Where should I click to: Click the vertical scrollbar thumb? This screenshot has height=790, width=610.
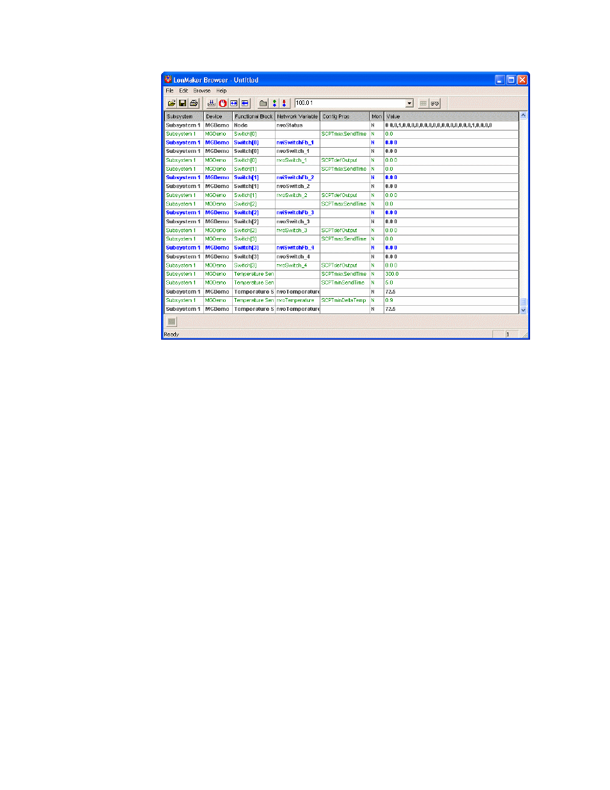tap(523, 301)
